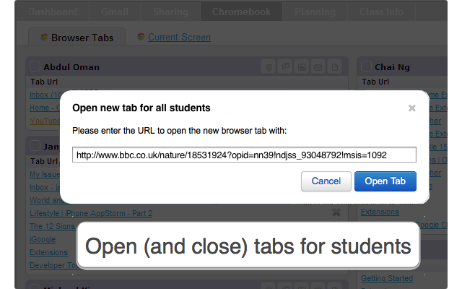Viewport: 462px width, 289px height.
Task: Click the chat message icon for Abdul Oman
Action: (x=269, y=67)
